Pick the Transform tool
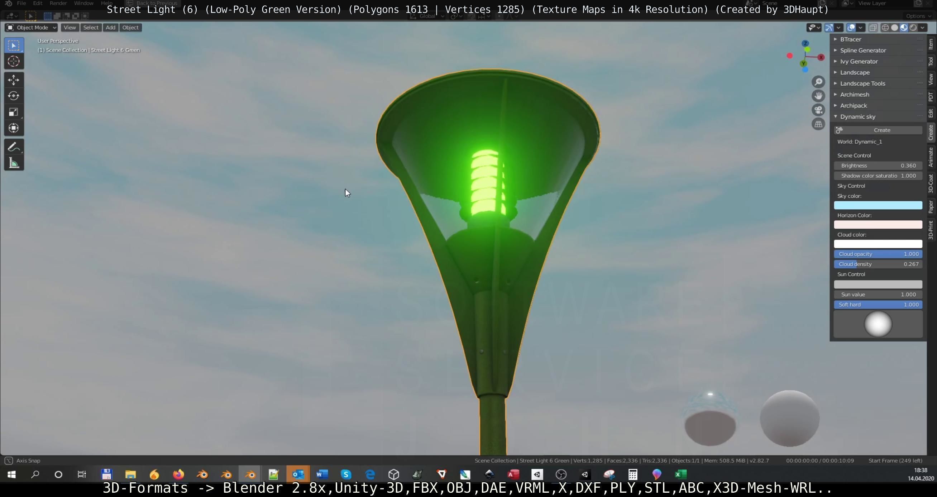Viewport: 937px width, 497px height. tap(14, 128)
